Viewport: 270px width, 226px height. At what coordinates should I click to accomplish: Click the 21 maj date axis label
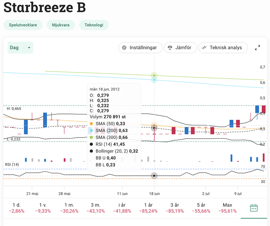coord(32,194)
